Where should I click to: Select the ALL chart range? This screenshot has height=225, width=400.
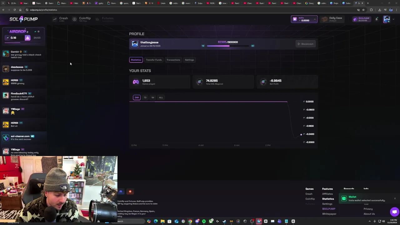[161, 97]
